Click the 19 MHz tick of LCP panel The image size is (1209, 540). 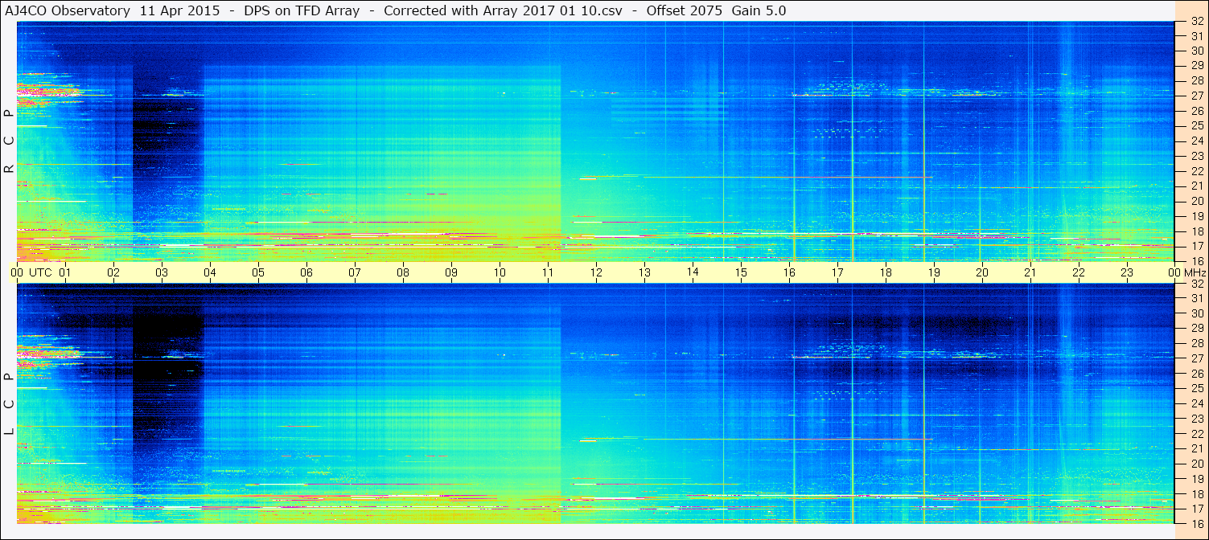[1196, 479]
